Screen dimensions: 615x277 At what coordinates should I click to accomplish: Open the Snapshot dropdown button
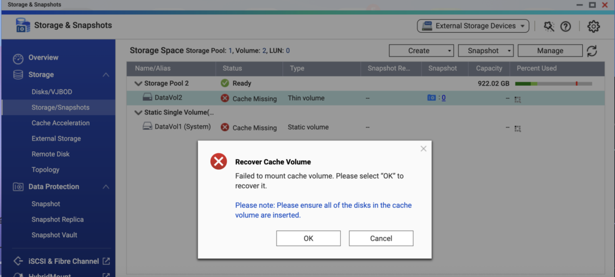pos(485,51)
